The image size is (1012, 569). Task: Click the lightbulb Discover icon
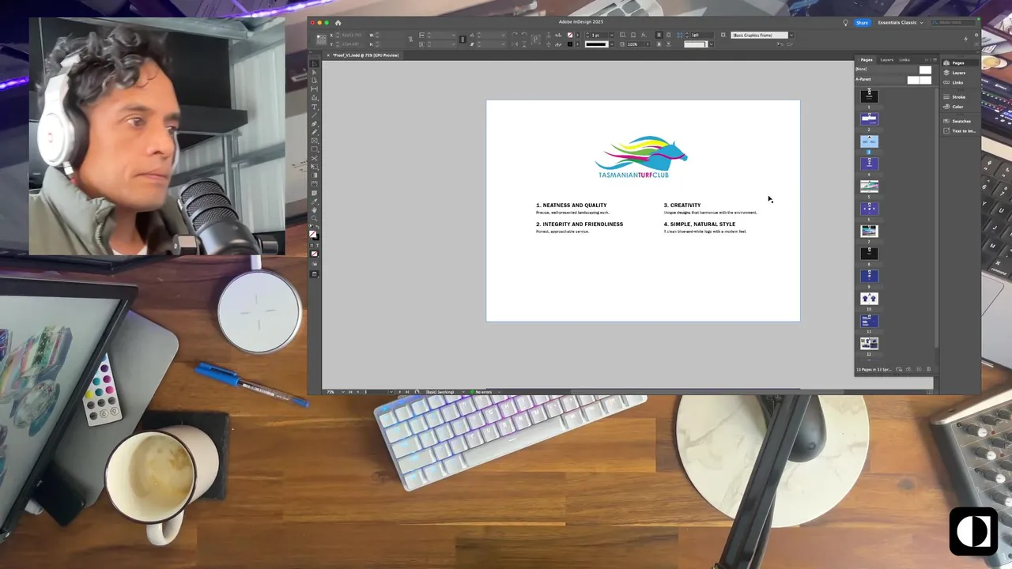pyautogui.click(x=845, y=22)
